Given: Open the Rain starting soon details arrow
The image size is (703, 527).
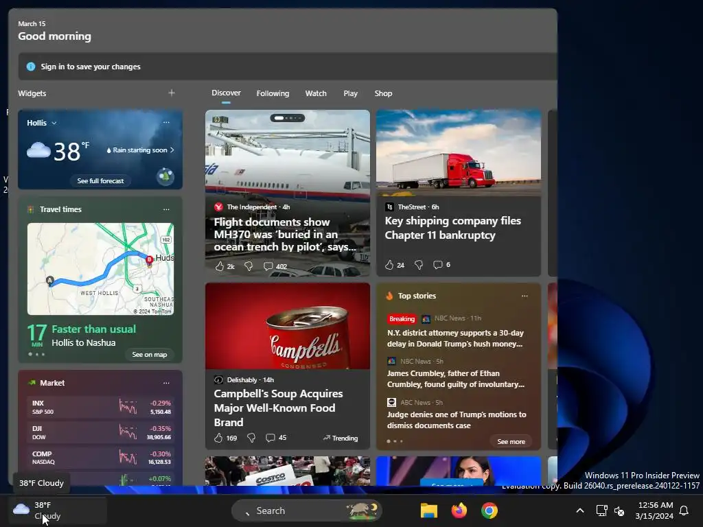Looking at the screenshot, I should 172,150.
